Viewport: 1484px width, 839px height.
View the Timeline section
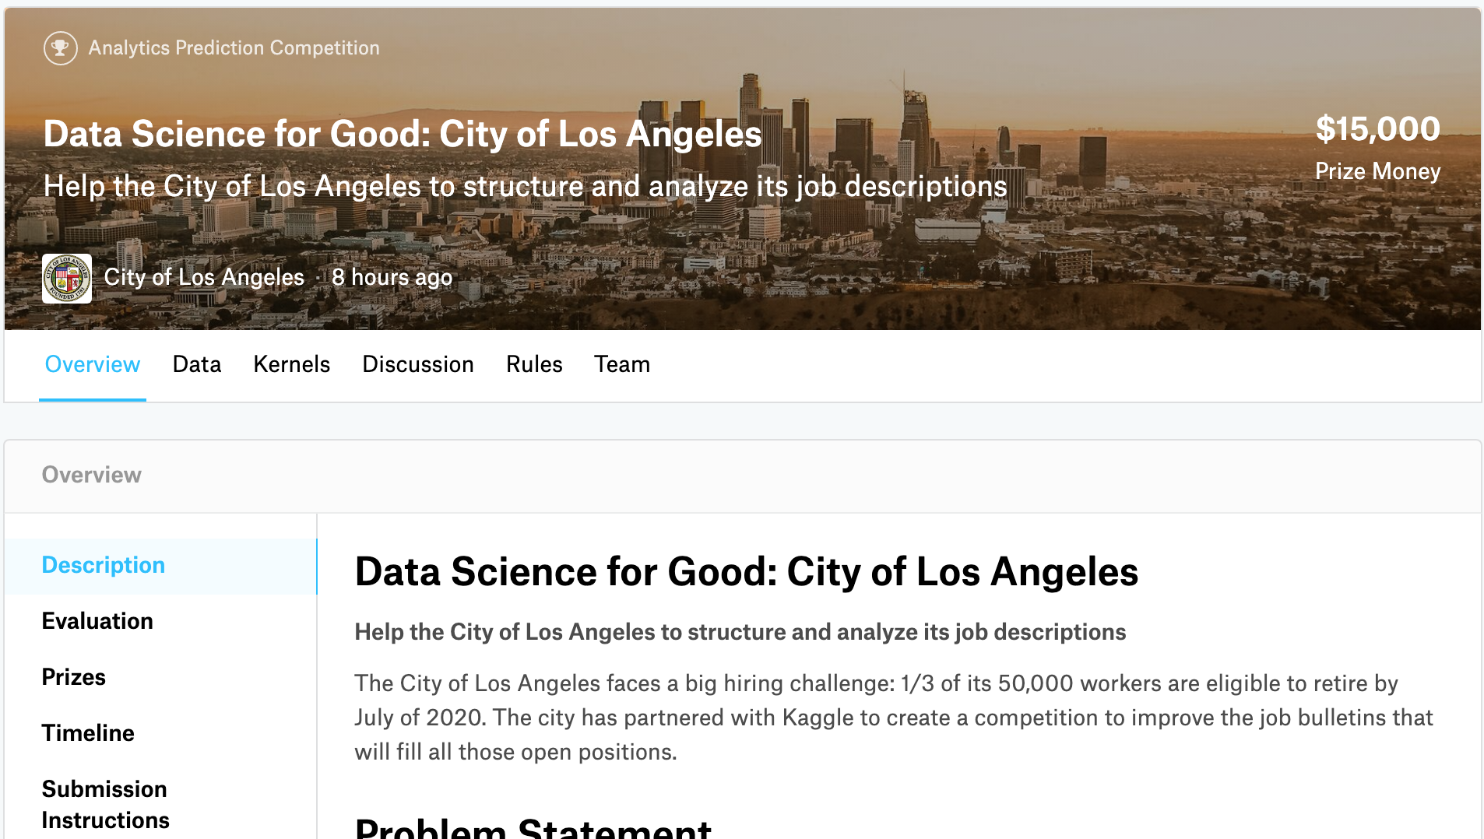coord(88,733)
